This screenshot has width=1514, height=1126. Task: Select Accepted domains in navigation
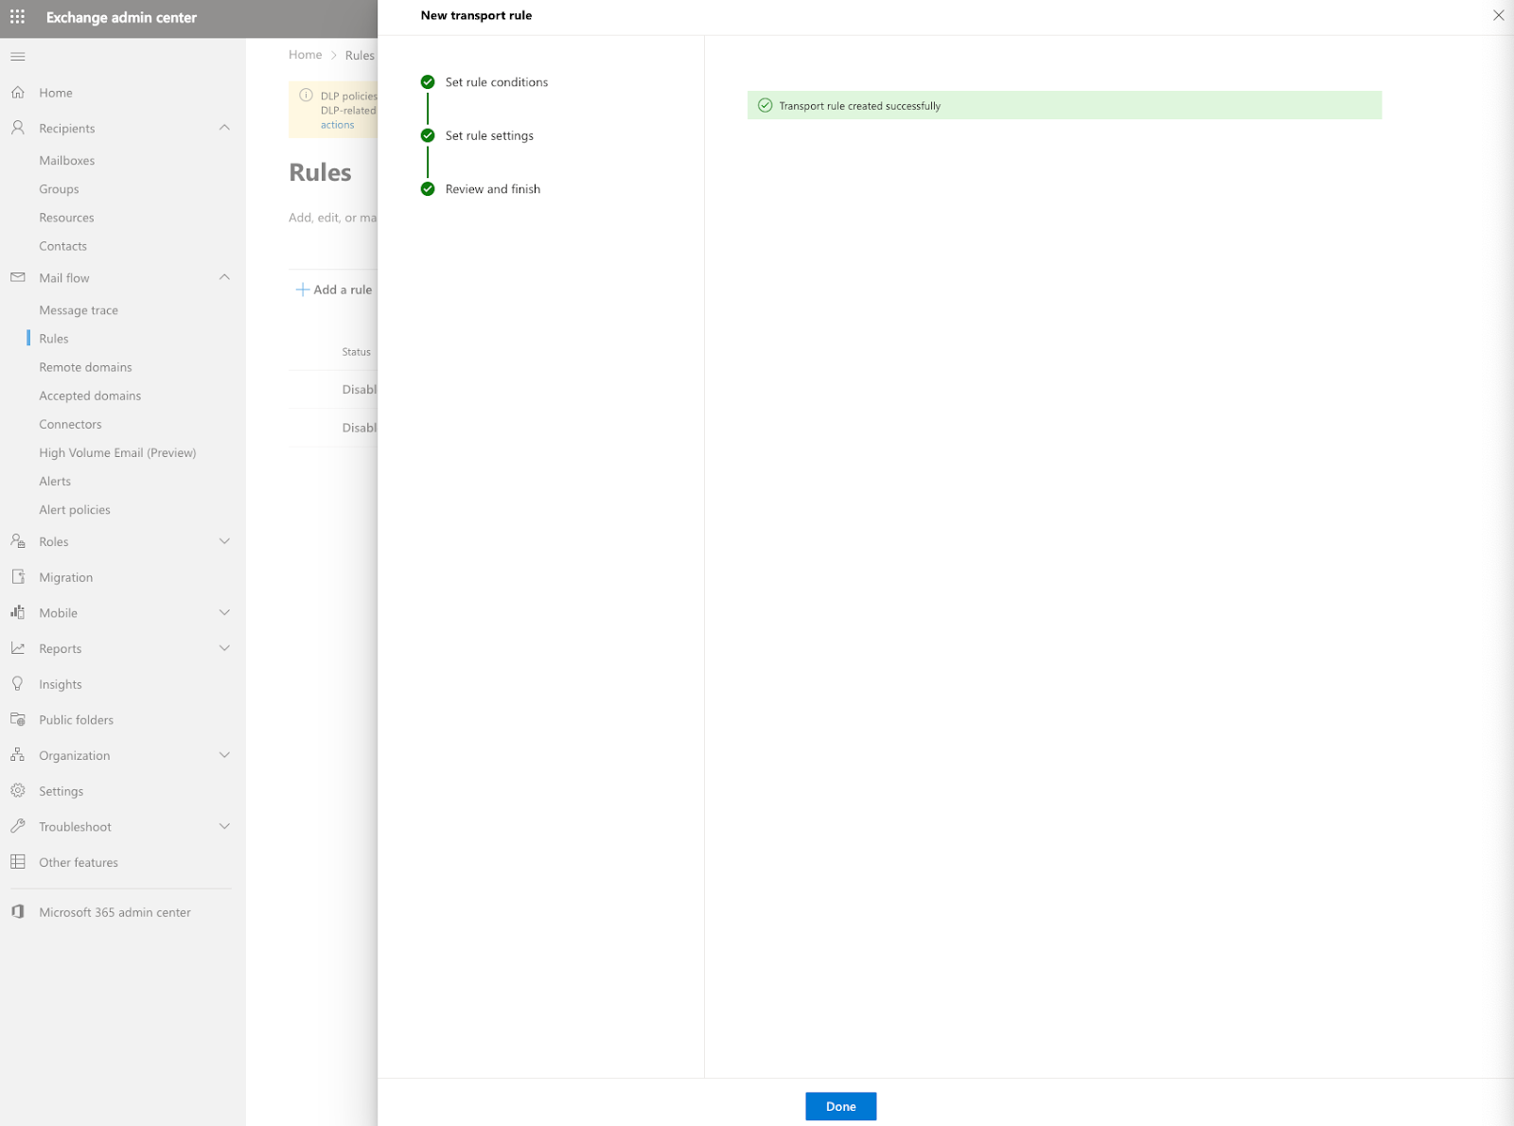coord(90,396)
